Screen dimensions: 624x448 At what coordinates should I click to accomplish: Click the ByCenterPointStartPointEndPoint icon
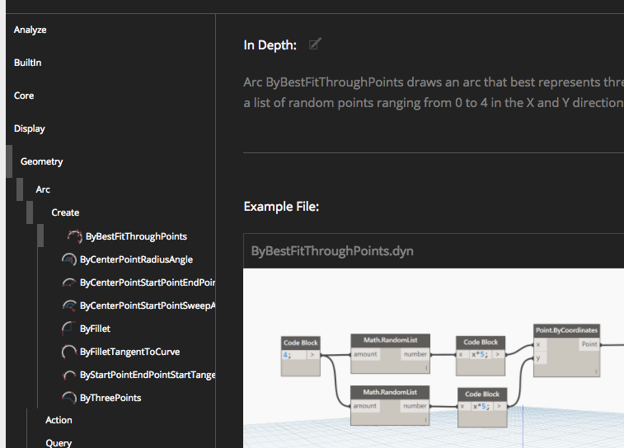click(x=69, y=282)
